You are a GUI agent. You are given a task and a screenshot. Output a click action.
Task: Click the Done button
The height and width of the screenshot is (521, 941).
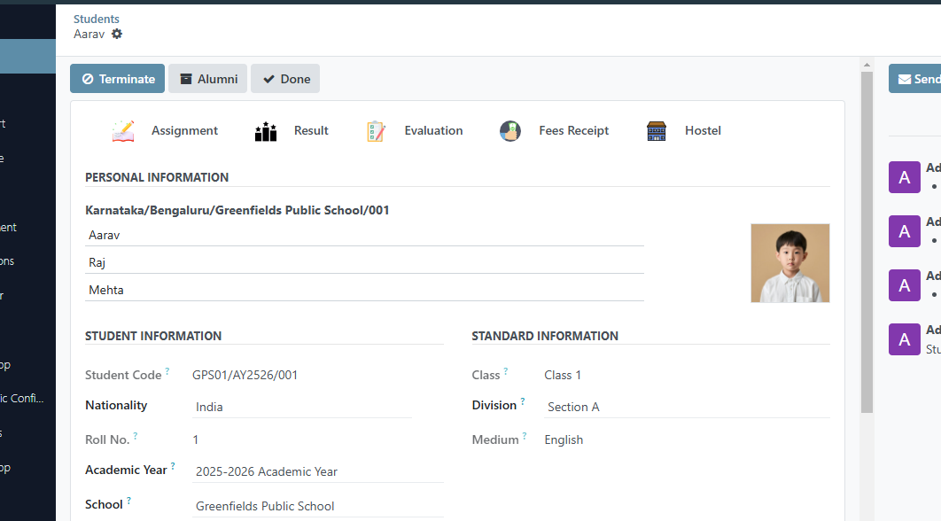pyautogui.click(x=285, y=79)
